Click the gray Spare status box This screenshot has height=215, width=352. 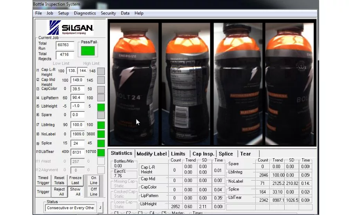101,115
